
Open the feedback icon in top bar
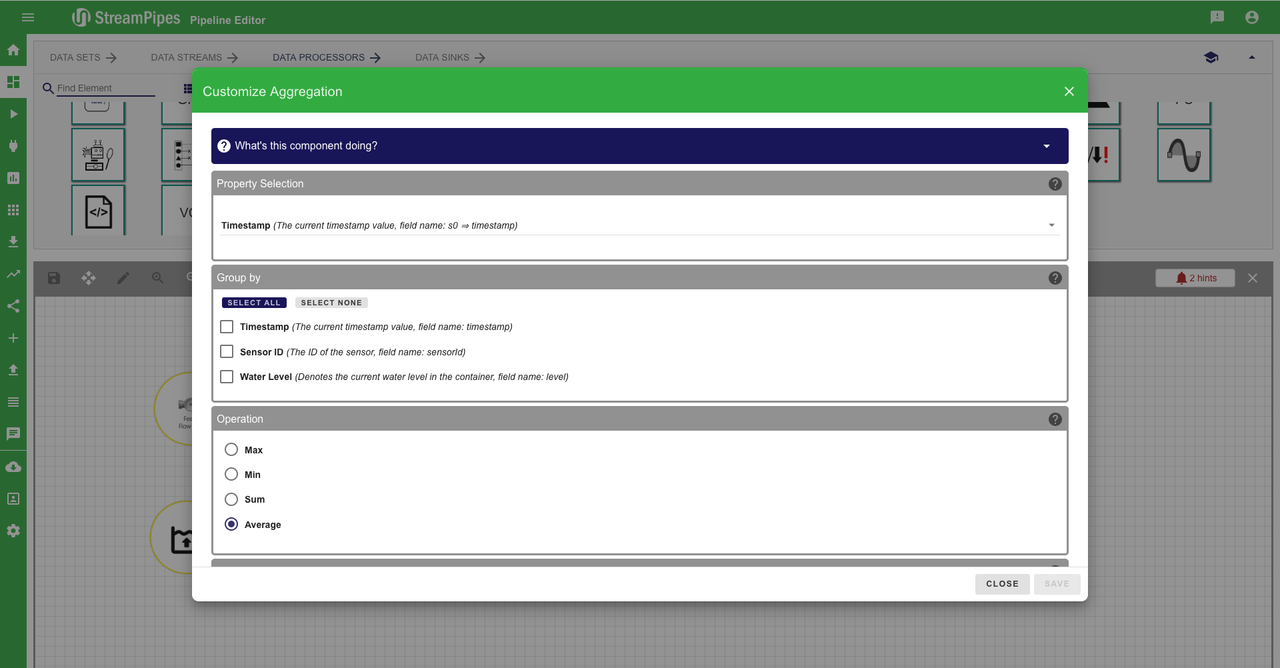[1217, 17]
